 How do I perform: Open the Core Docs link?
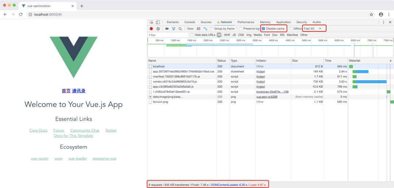(x=38, y=130)
